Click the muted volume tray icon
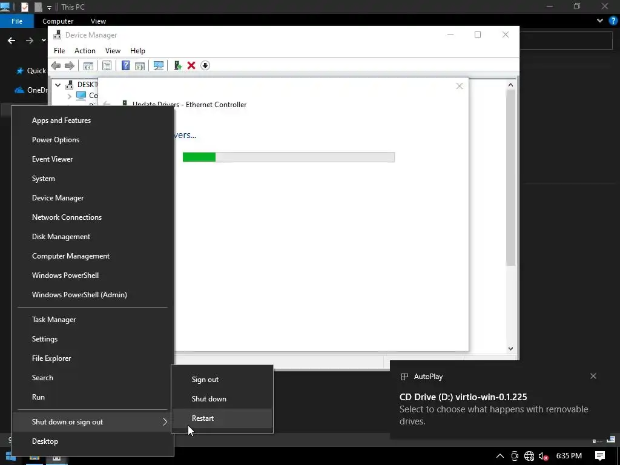620x465 pixels. pyautogui.click(x=543, y=456)
